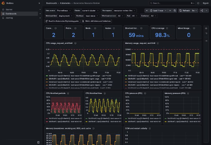Open Cluster current-cluster dropdown
Screen dimensions: 211x145
(x=90, y=11)
